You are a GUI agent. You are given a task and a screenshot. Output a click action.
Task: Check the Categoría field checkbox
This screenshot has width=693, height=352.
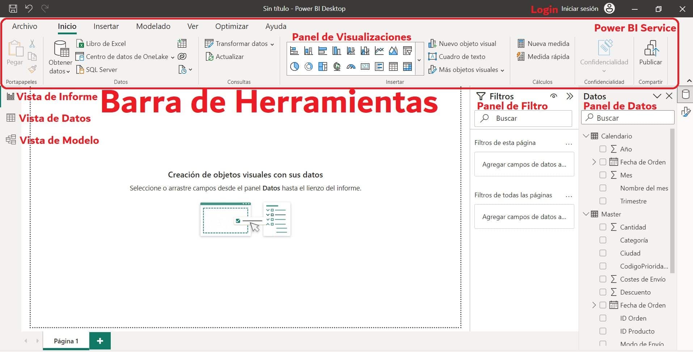point(603,240)
